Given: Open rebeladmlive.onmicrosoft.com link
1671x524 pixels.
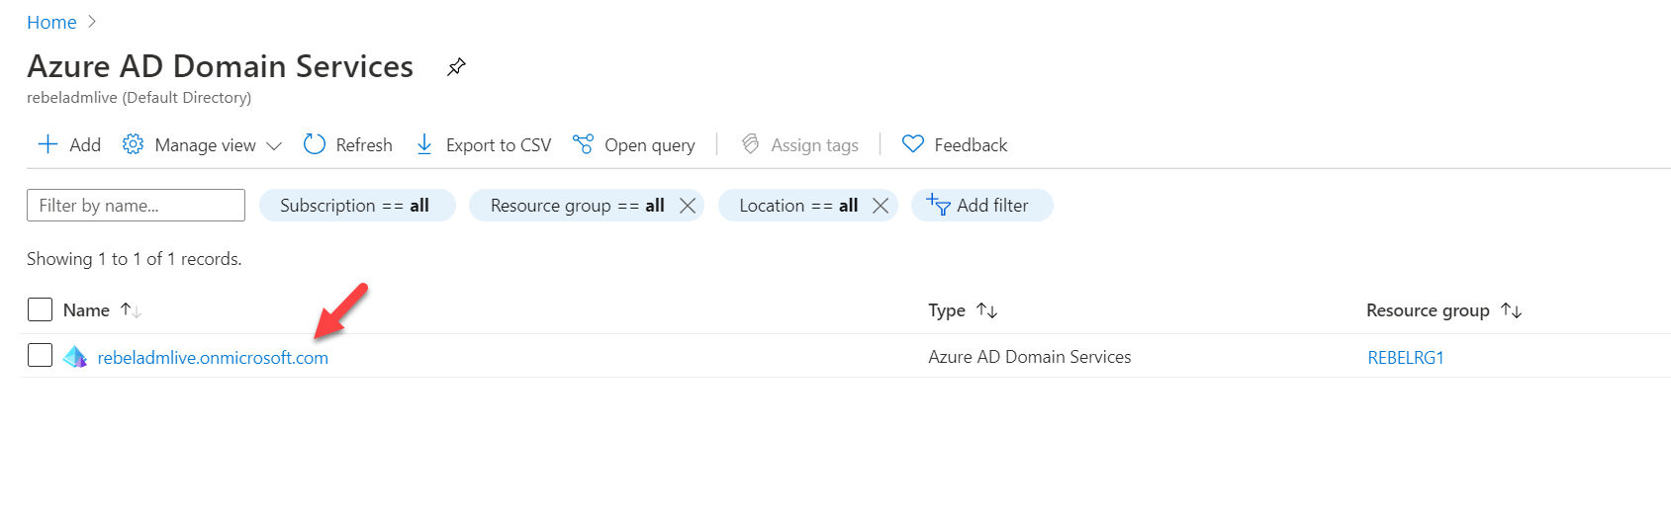Looking at the screenshot, I should tap(213, 358).
